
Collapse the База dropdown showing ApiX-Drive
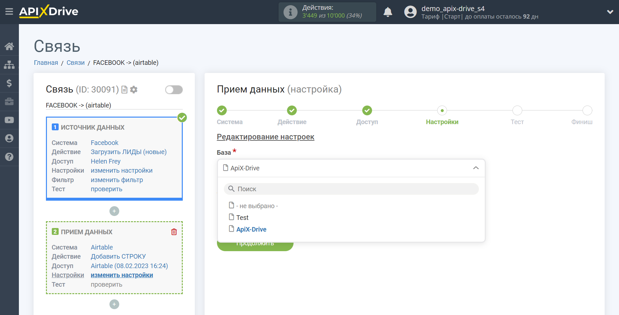pos(351,168)
